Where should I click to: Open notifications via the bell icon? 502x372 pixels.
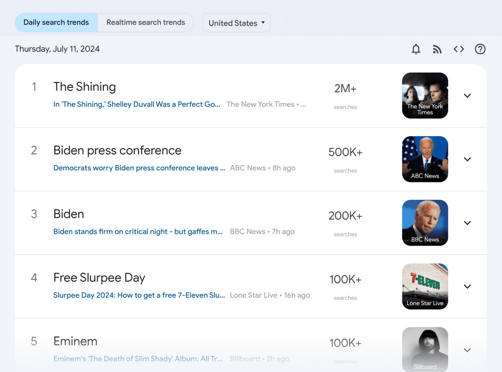pos(416,49)
